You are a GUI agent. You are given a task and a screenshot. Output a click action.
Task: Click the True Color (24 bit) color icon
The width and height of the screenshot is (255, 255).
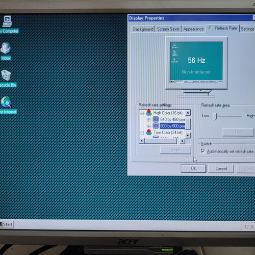pos(149,132)
